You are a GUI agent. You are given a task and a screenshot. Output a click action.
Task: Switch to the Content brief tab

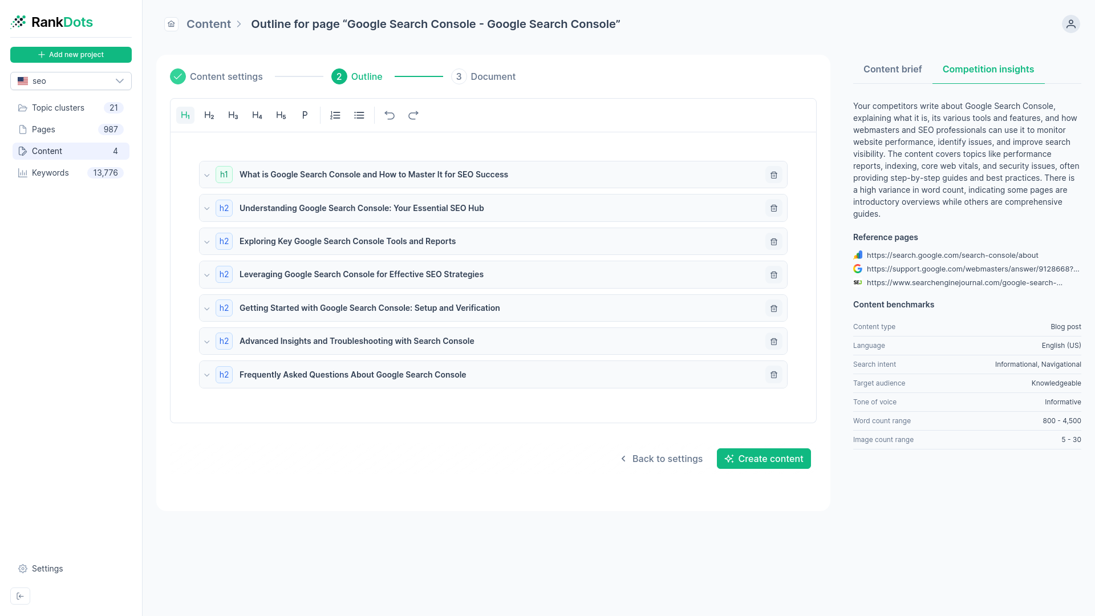892,69
